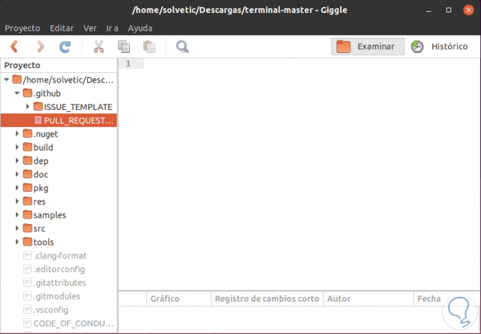
Task: Expand the .nuget folder arrow
Action: coord(17,134)
